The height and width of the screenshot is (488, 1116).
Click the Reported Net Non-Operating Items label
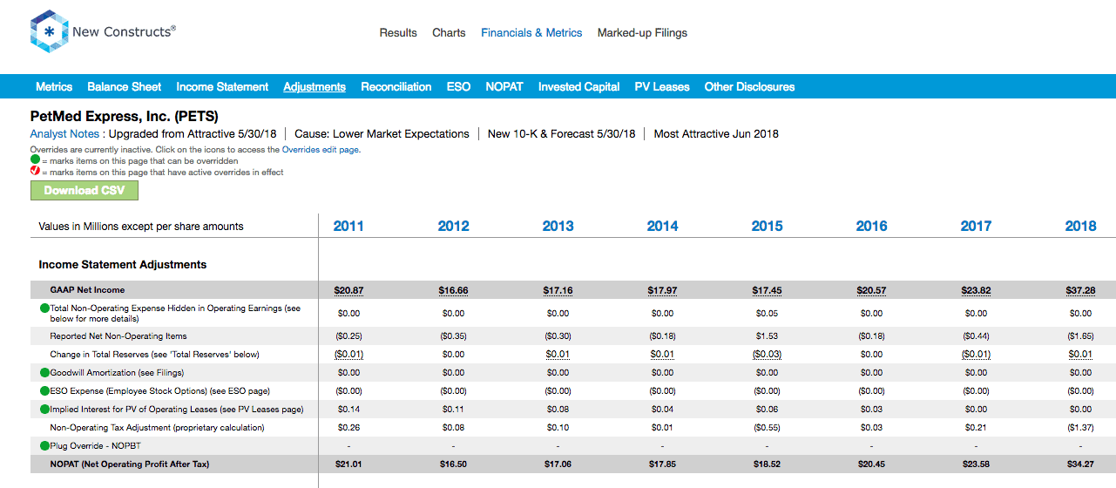118,335
